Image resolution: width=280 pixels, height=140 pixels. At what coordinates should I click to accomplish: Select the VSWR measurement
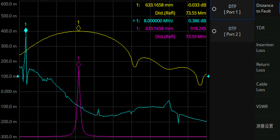(261, 106)
